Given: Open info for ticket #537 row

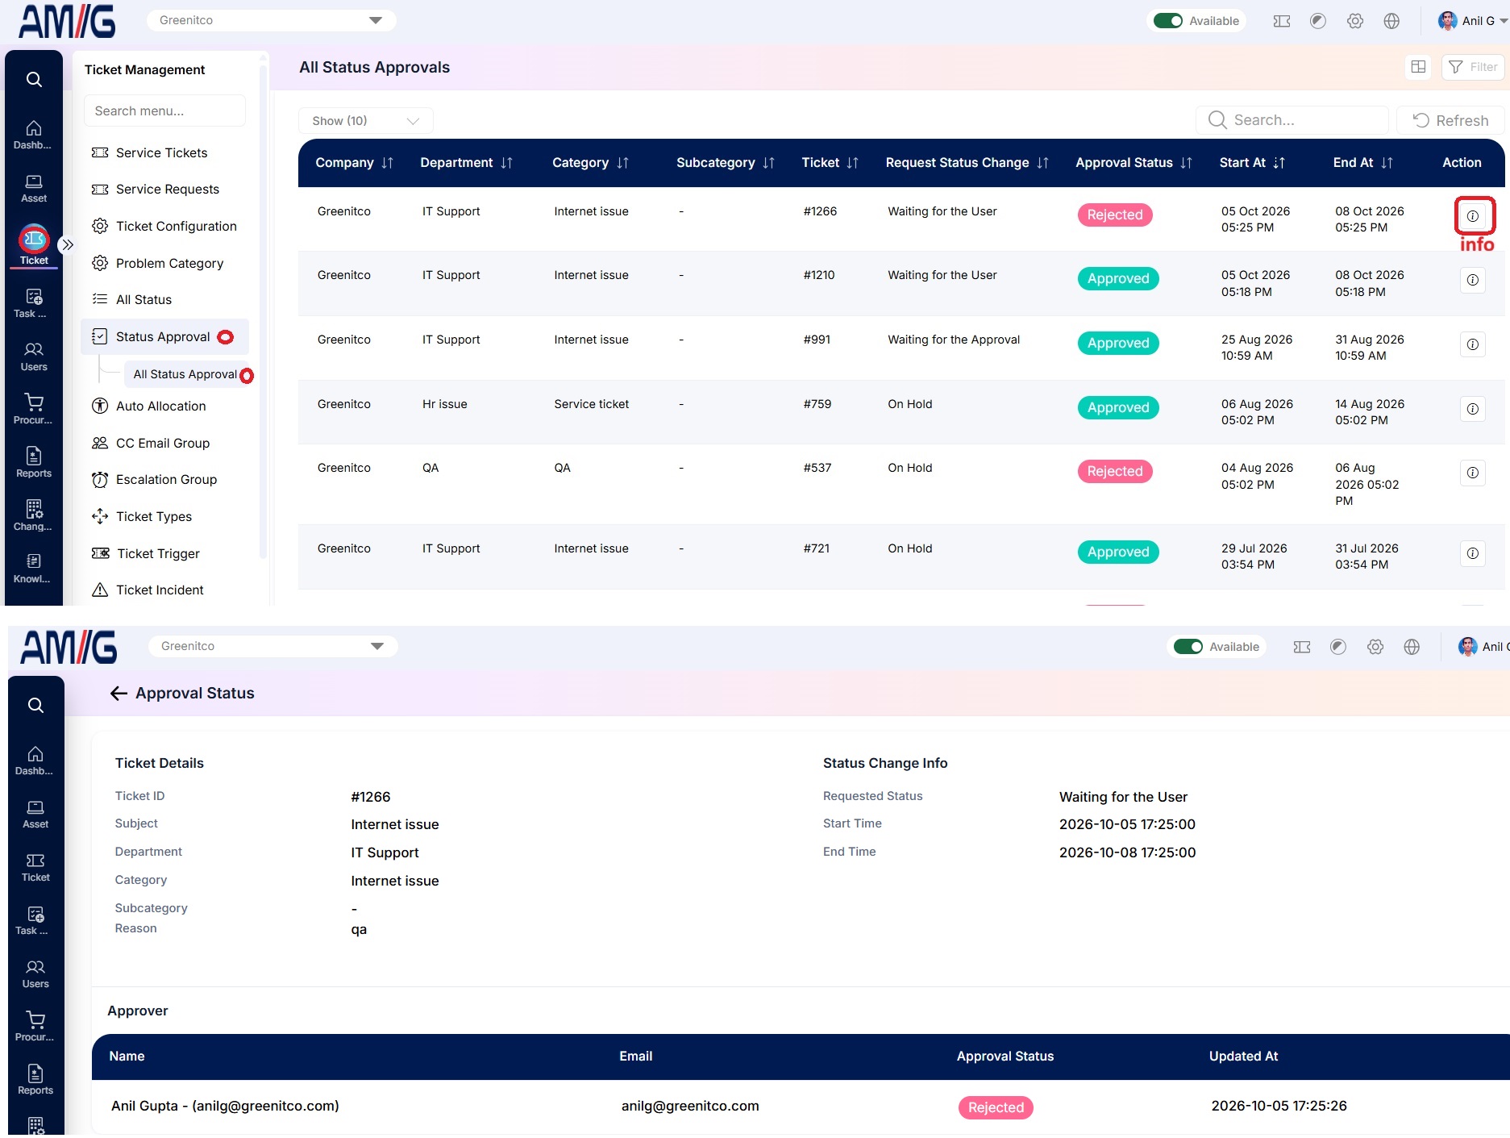Looking at the screenshot, I should tap(1472, 473).
